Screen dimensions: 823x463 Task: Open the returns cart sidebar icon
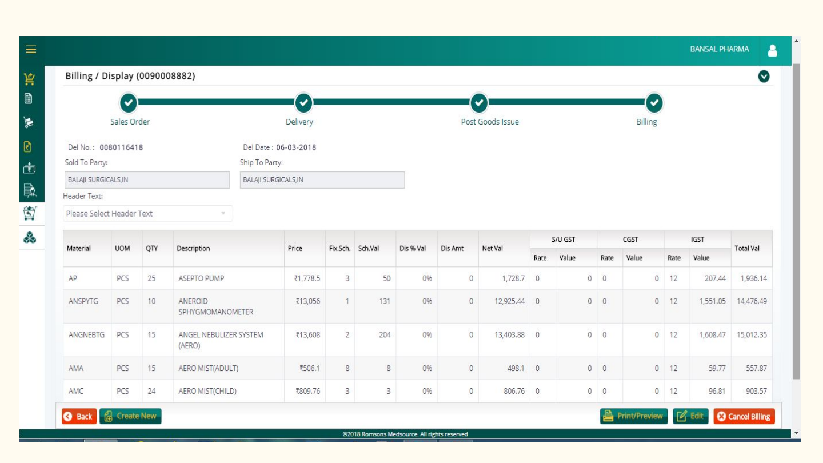30,214
